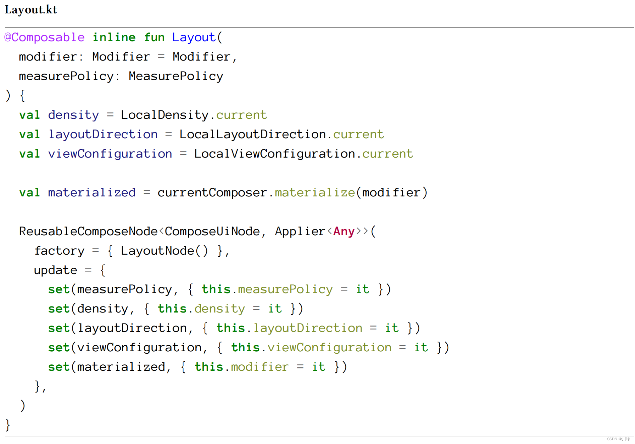The width and height of the screenshot is (635, 444).
Task: Click the CSDN watermark text
Action: (618, 439)
